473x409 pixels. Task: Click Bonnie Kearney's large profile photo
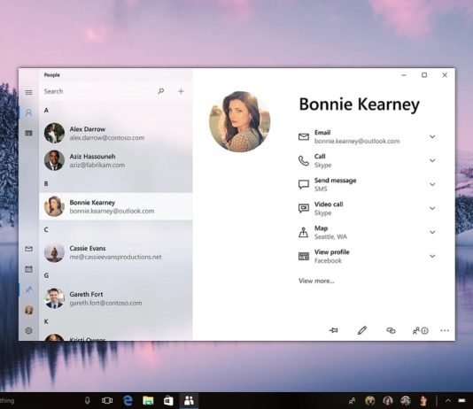pos(240,121)
